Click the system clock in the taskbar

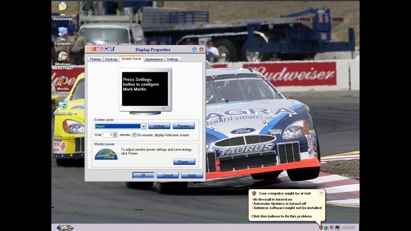click(348, 228)
